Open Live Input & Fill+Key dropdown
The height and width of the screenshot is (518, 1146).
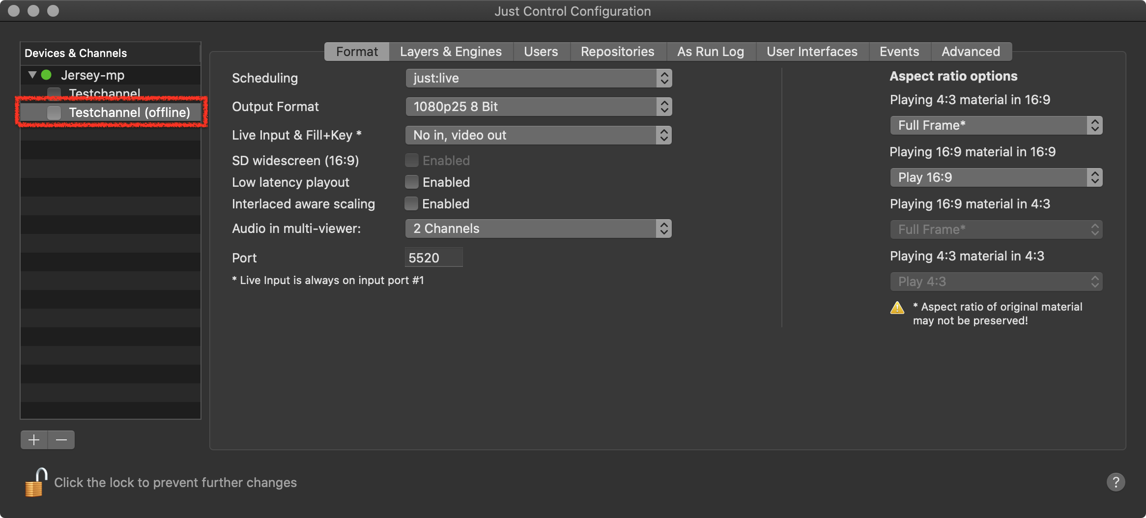pyautogui.click(x=539, y=135)
